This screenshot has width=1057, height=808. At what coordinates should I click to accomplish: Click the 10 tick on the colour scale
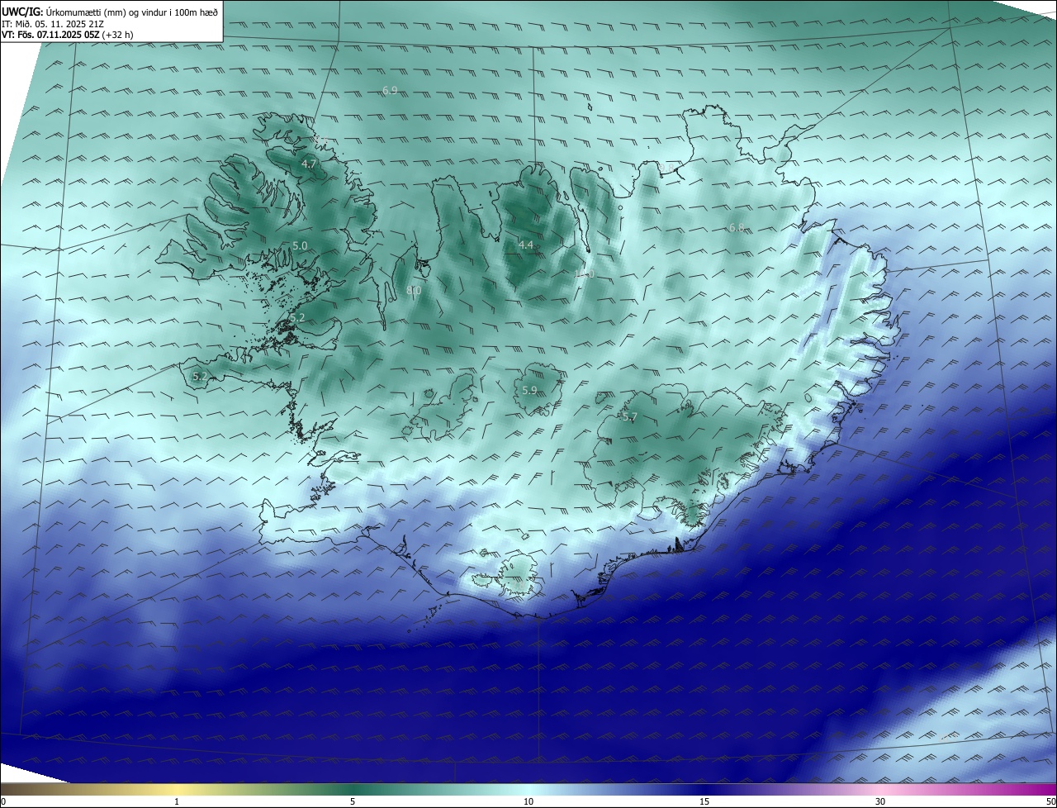(528, 801)
